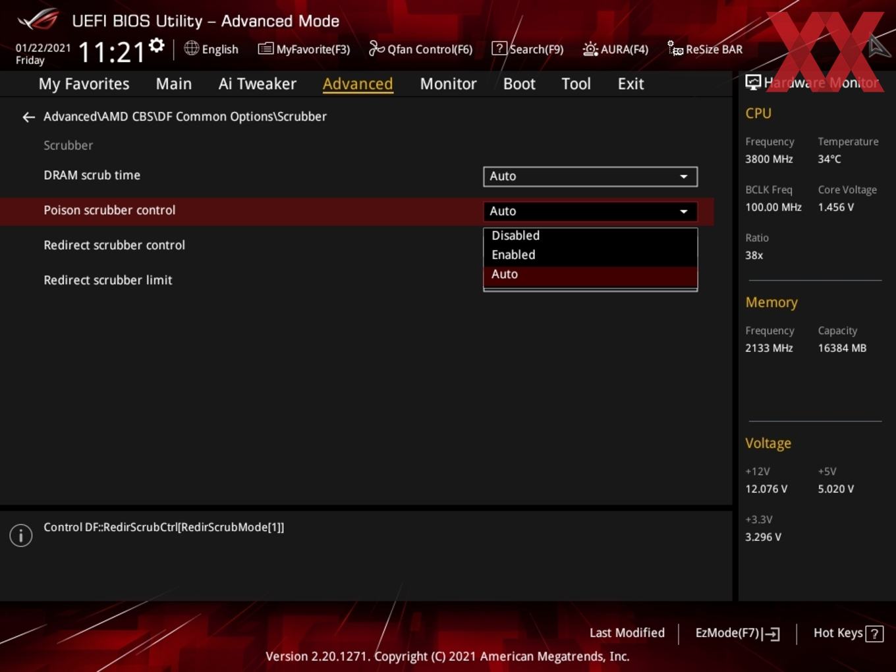Select the Advanced tab
Image resolution: width=896 pixels, height=672 pixels.
point(358,84)
